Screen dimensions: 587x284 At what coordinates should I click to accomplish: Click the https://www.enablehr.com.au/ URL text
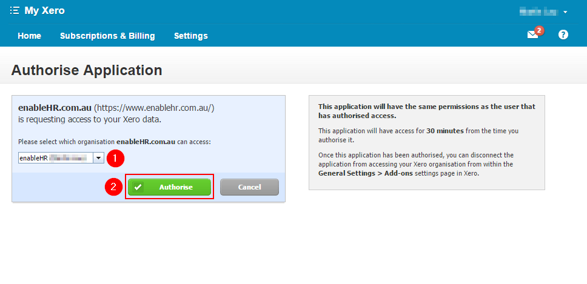(154, 108)
